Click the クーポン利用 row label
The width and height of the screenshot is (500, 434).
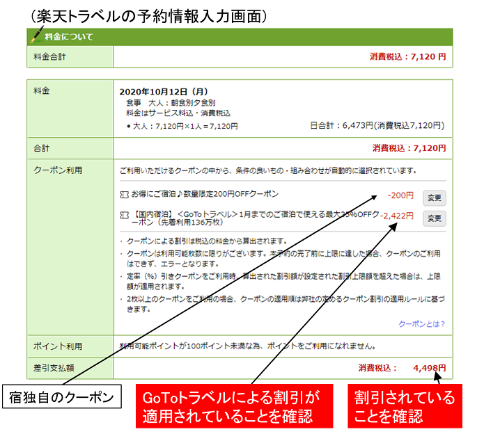tap(58, 170)
